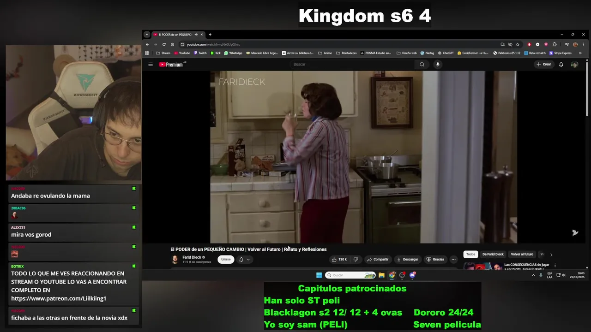Focus the YouTube Buscar search field
Screen dimensions: 591x332
(x=353, y=65)
